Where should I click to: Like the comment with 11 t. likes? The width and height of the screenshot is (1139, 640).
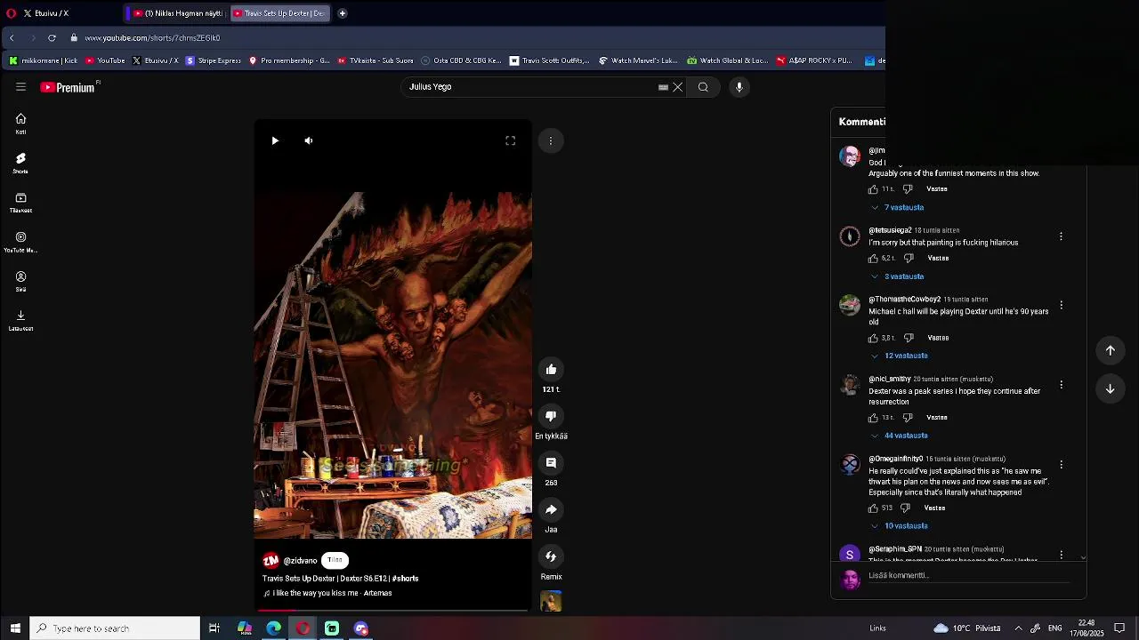point(873,189)
